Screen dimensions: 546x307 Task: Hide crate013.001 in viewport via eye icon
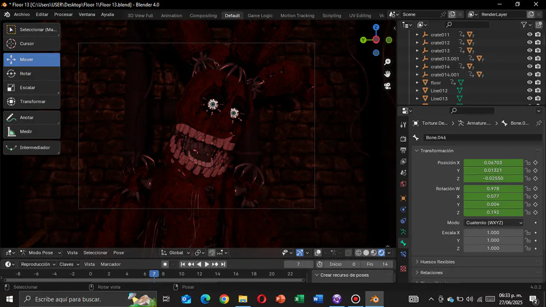529,58
